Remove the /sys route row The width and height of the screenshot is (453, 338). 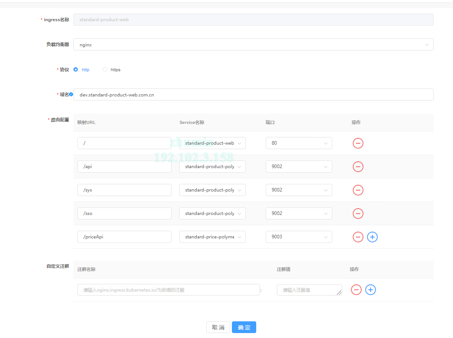point(358,190)
